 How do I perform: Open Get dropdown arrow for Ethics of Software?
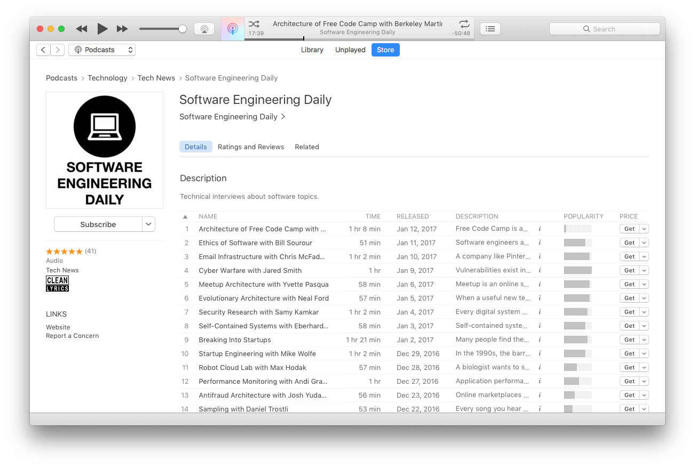pos(644,243)
